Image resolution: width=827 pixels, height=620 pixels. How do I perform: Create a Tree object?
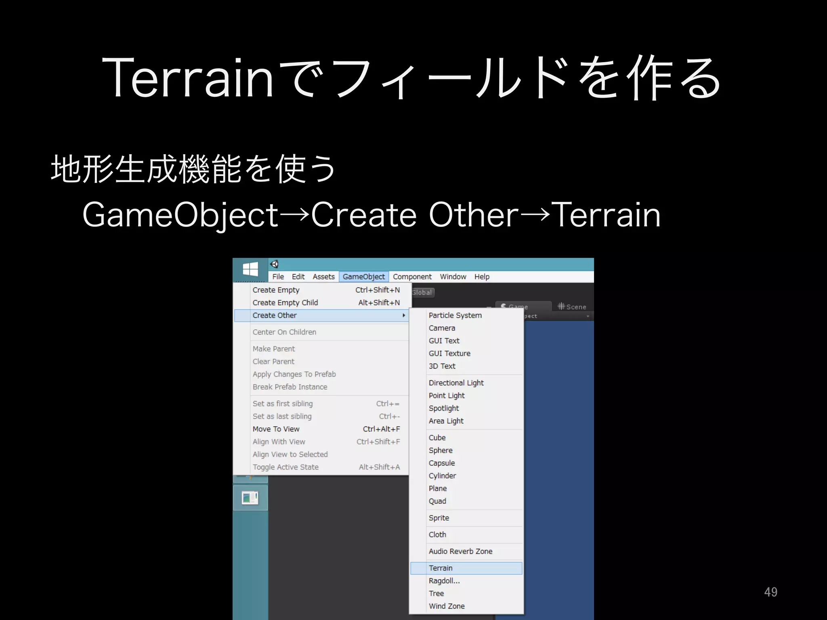(466, 593)
